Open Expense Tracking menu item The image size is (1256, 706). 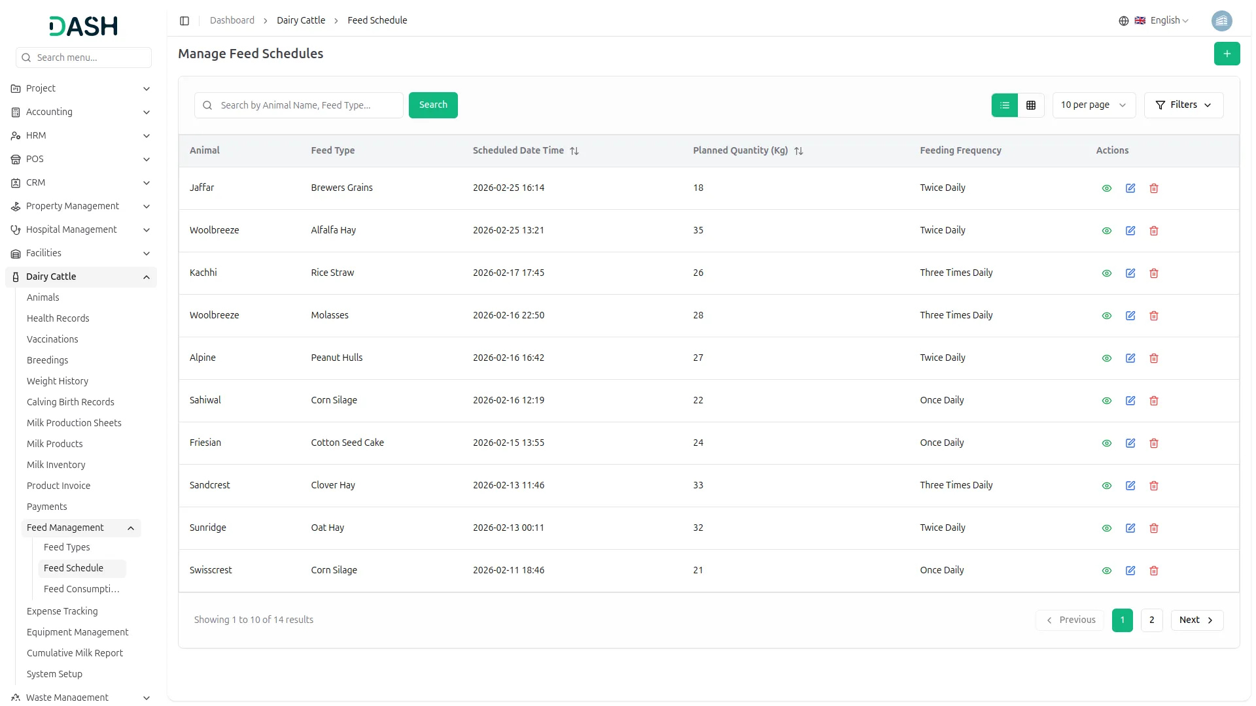(62, 612)
